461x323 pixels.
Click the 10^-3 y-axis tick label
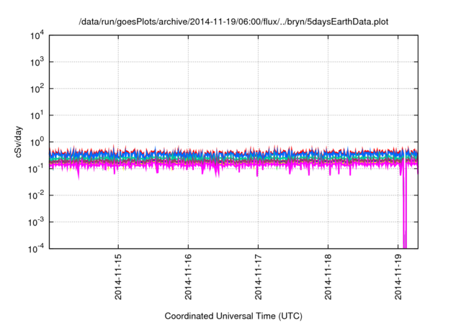35,222
